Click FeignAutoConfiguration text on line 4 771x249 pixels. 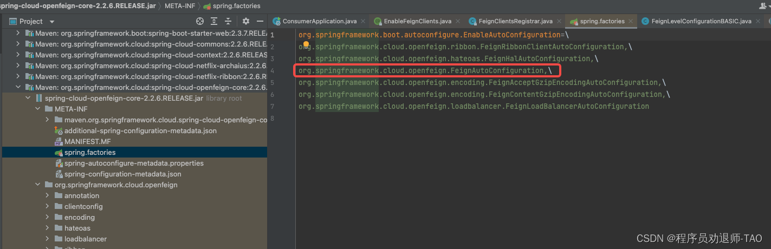coord(498,71)
